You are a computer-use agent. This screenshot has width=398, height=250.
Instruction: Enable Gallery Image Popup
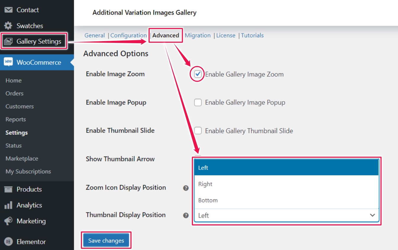coord(198,102)
